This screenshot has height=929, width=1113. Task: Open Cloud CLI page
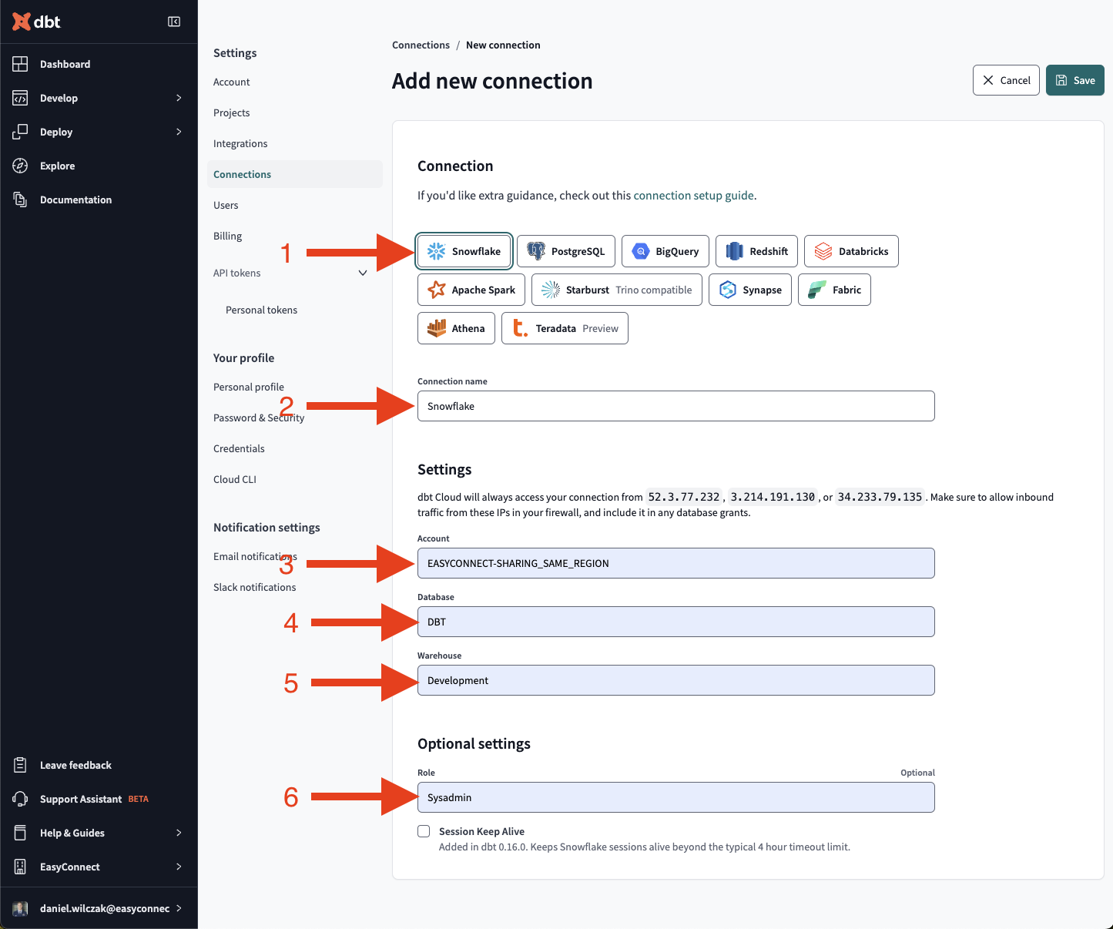coord(235,479)
